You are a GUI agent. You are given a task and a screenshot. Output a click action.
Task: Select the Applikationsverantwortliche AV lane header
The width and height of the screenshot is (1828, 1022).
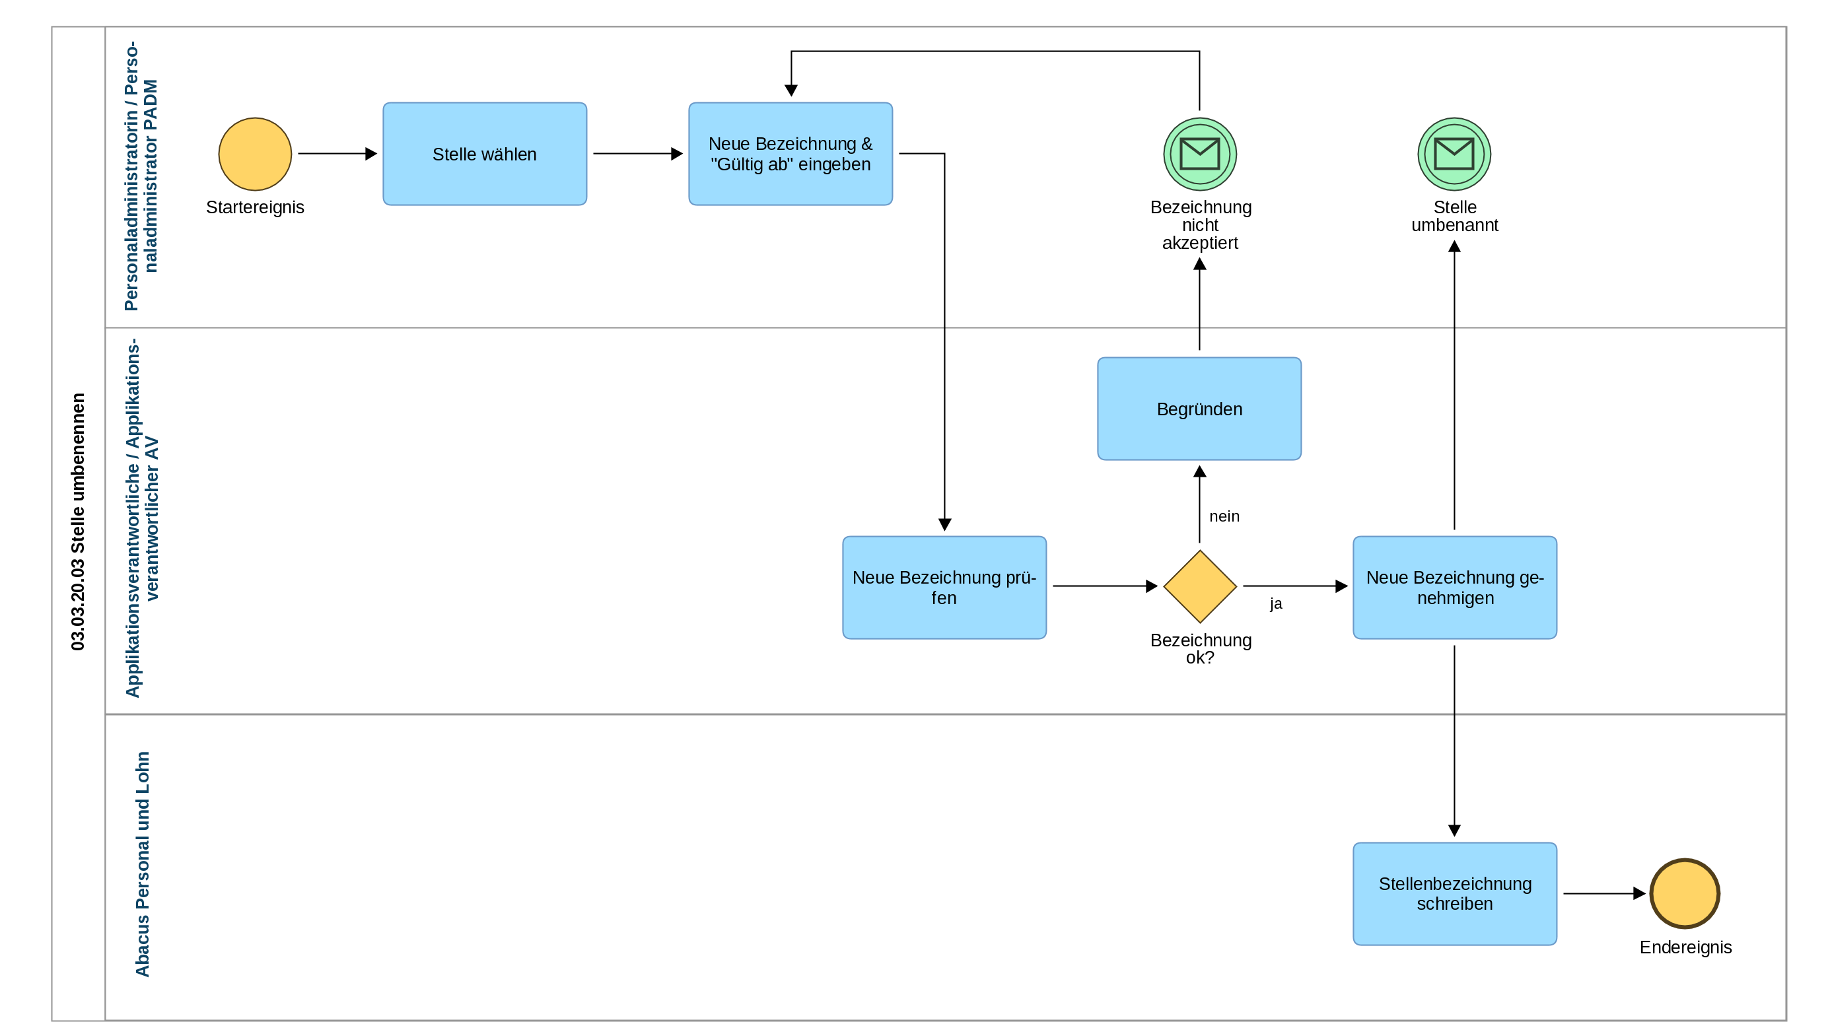coord(141,518)
